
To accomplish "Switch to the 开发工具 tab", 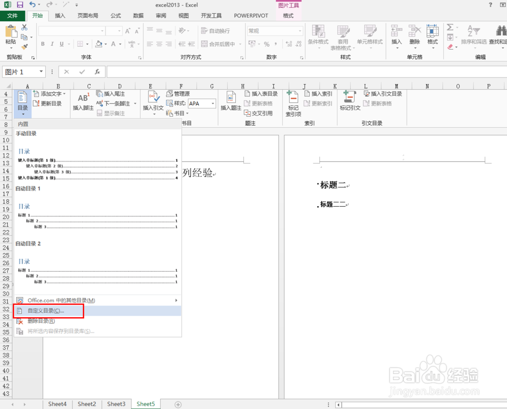I will click(x=211, y=16).
